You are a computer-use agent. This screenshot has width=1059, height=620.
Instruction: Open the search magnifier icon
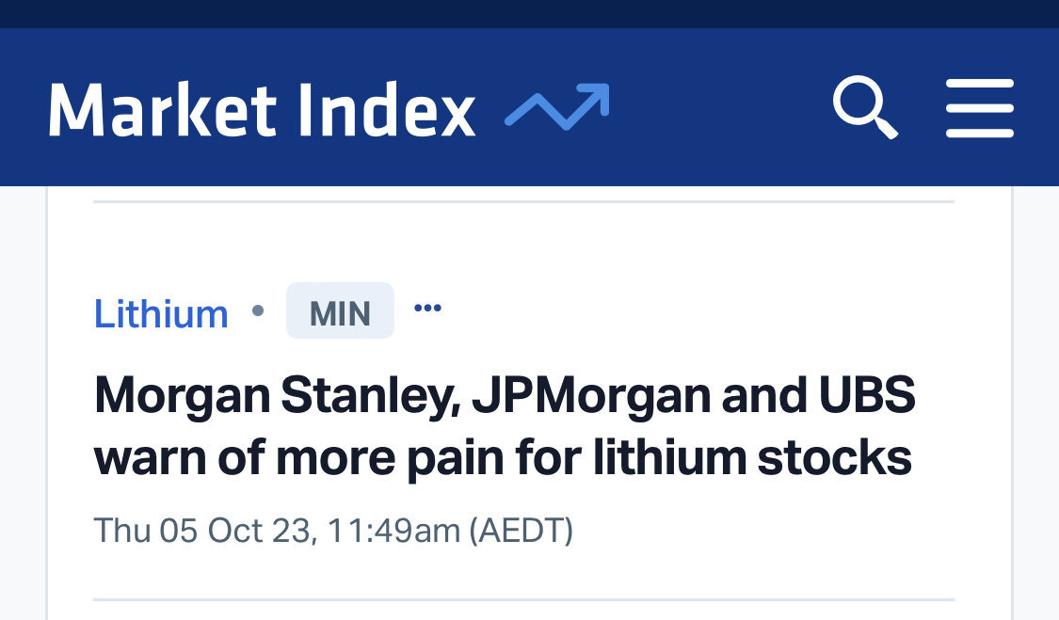tap(864, 108)
